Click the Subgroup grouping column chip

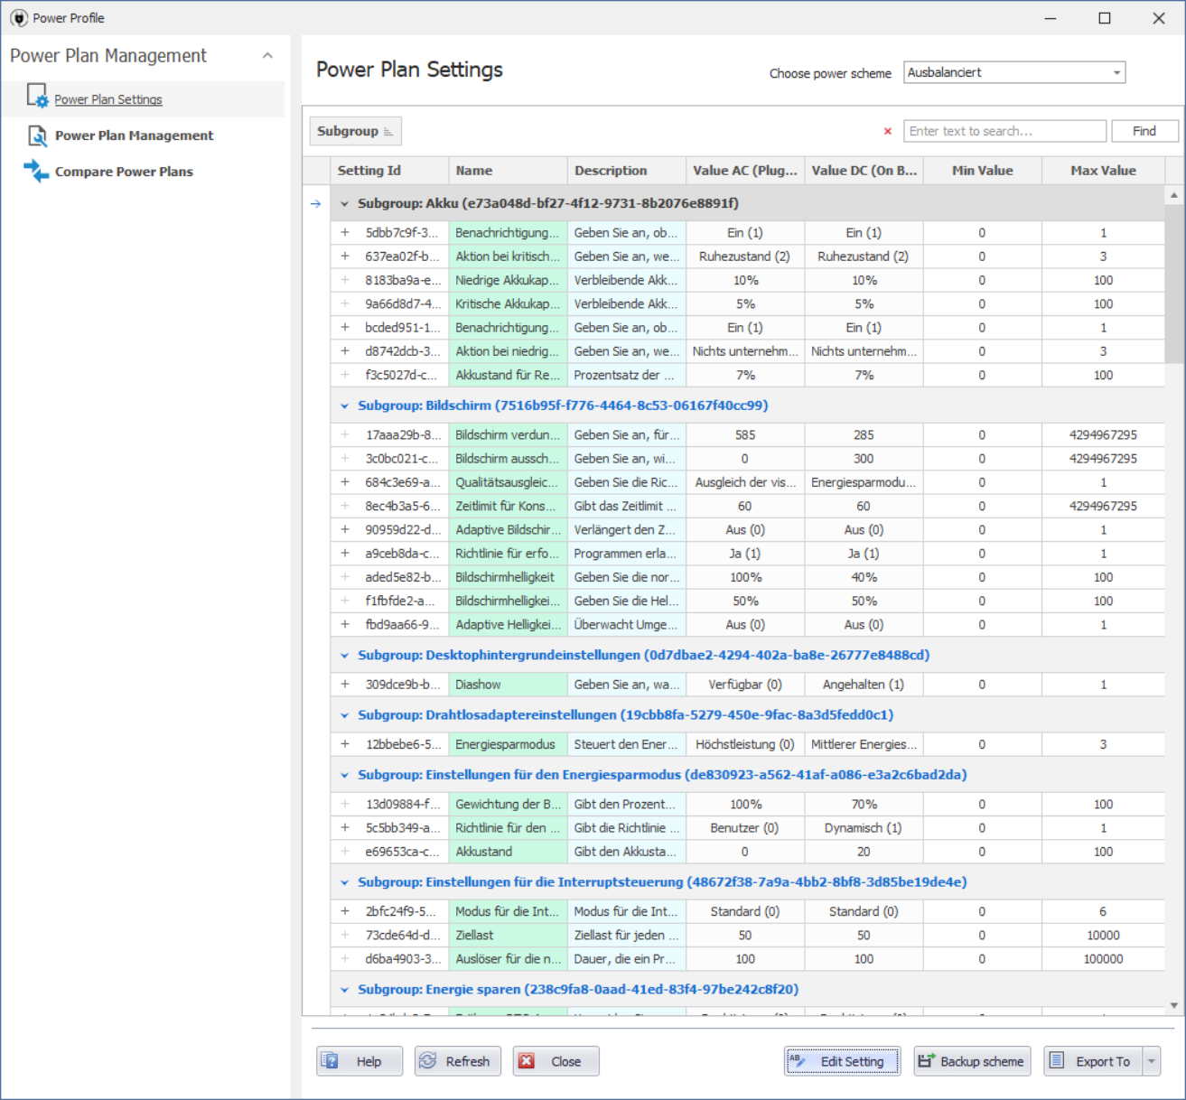point(355,131)
